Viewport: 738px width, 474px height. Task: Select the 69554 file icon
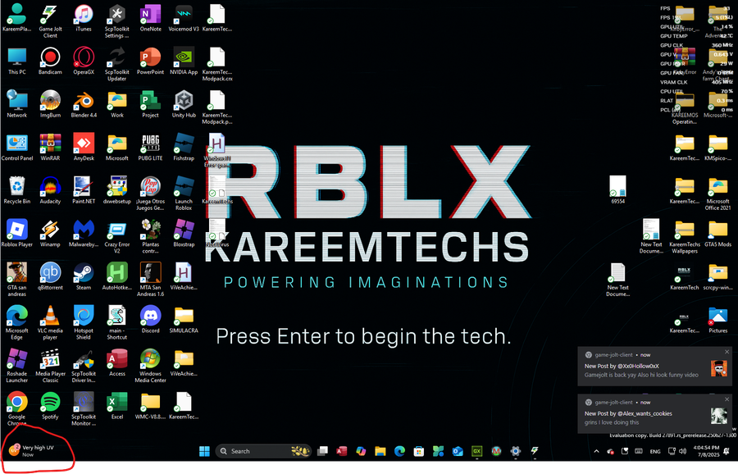pos(617,190)
